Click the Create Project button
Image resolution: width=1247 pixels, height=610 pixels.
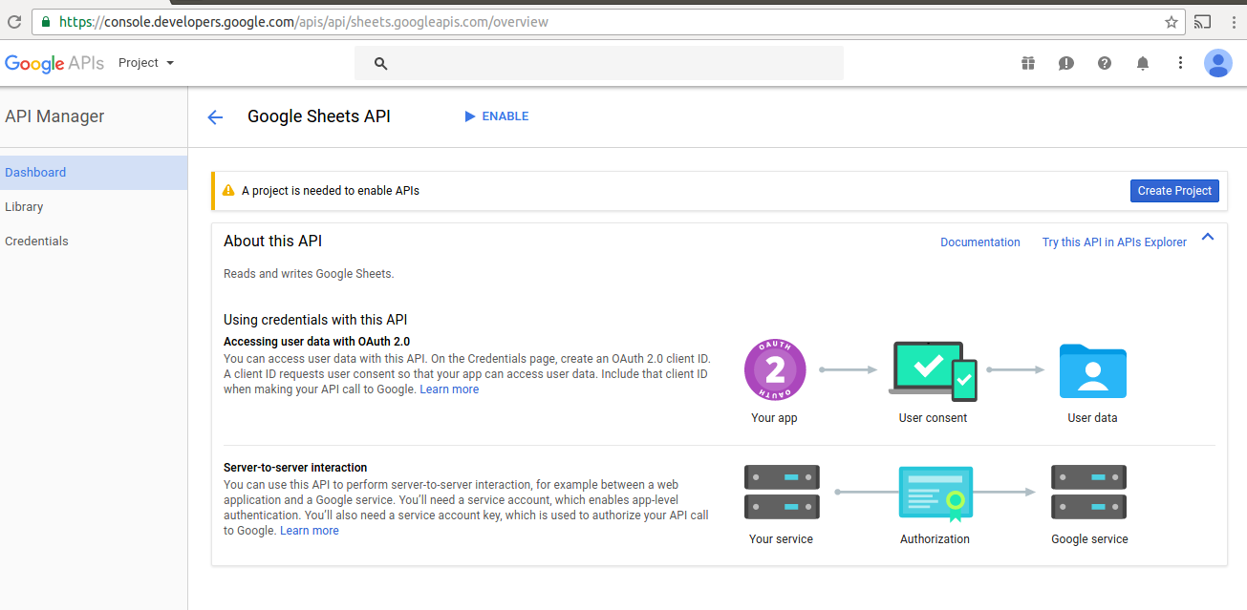[x=1174, y=191]
